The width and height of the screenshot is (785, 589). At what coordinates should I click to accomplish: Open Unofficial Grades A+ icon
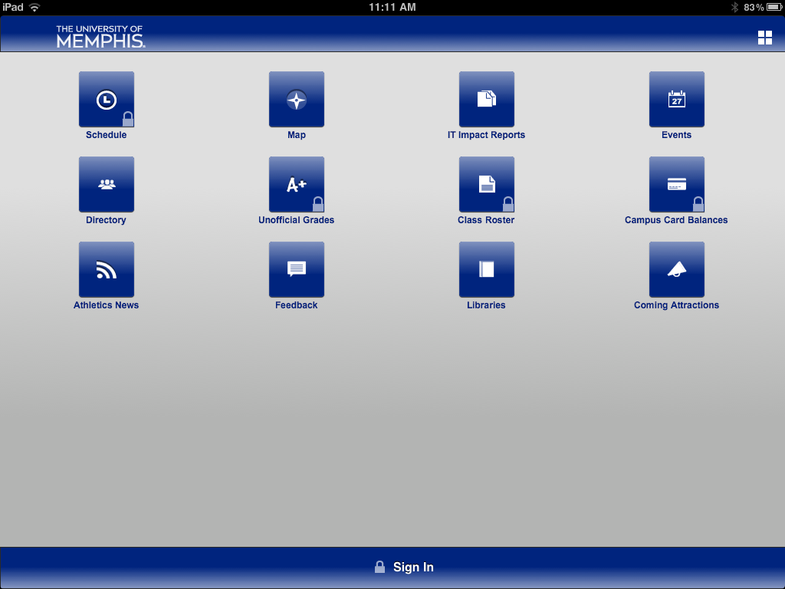[x=297, y=185]
